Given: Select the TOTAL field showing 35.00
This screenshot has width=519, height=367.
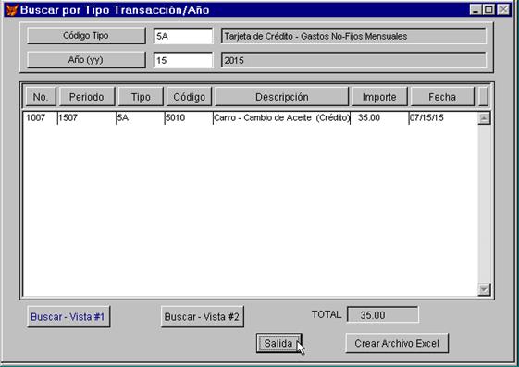Looking at the screenshot, I should pyautogui.click(x=383, y=314).
